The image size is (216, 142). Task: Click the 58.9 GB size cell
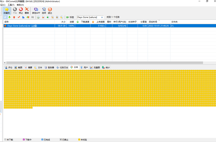(x=61, y=26)
